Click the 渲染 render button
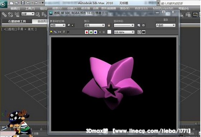The height and width of the screenshot is (137, 201). [x=166, y=20]
